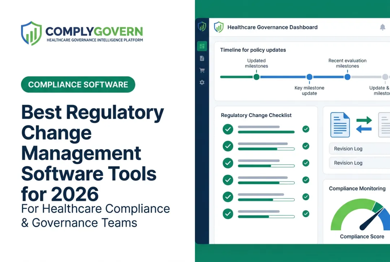Click the green and blue swap arrows

[364, 125]
